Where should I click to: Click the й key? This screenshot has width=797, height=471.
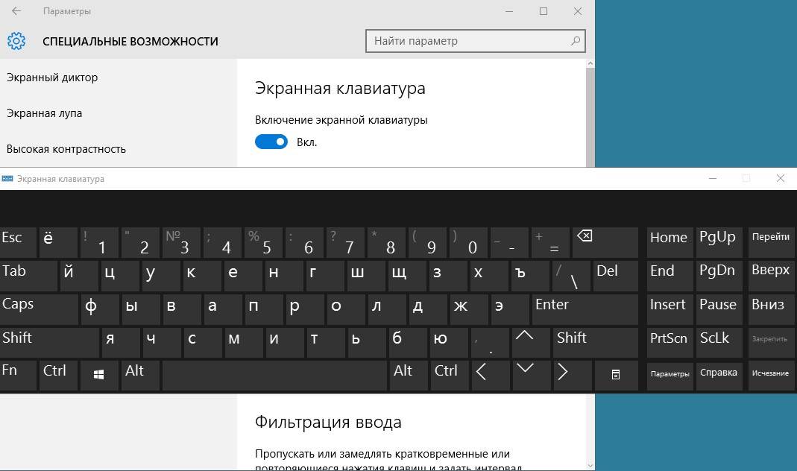(x=79, y=276)
